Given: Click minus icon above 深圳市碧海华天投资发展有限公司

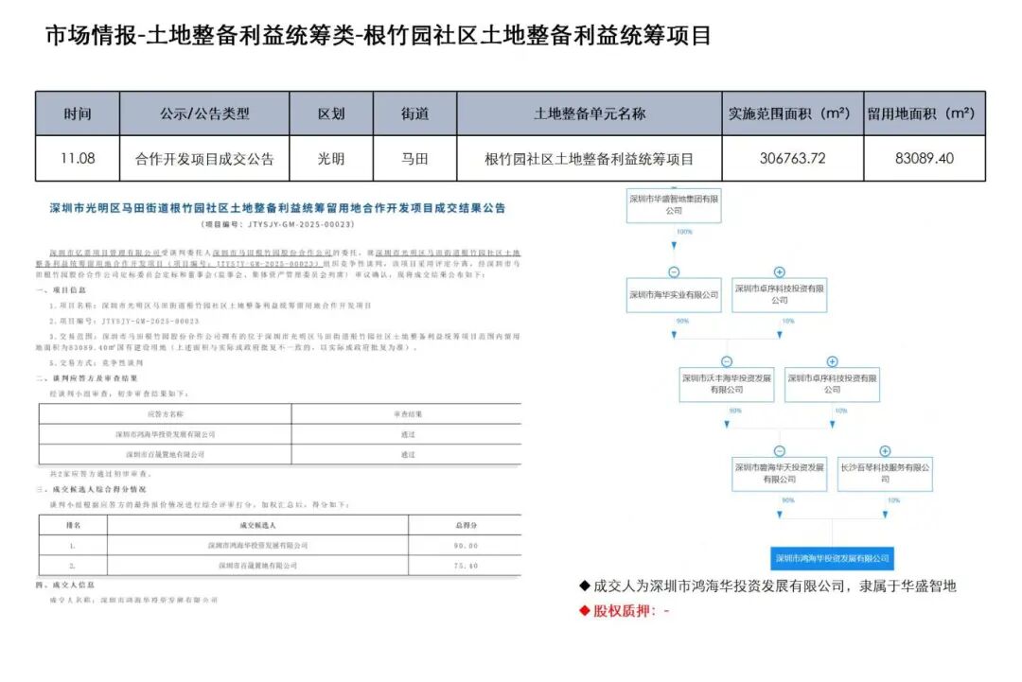Looking at the screenshot, I should tap(779, 451).
